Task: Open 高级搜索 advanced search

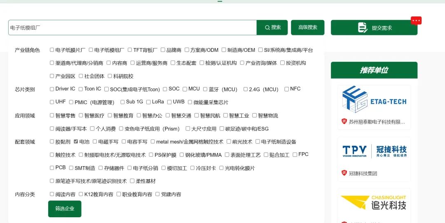Action: [x=308, y=28]
